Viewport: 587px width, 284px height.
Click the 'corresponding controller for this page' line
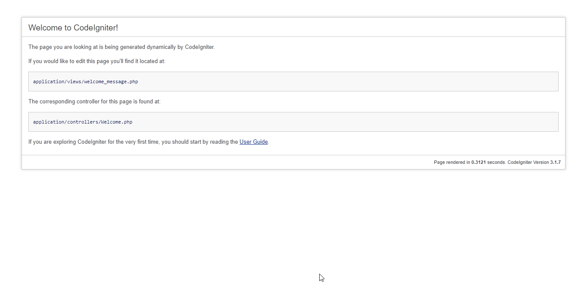(x=95, y=102)
